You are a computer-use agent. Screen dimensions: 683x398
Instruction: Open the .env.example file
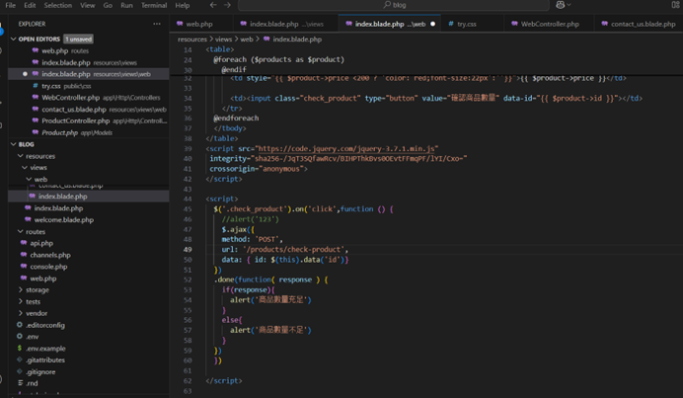(45, 349)
